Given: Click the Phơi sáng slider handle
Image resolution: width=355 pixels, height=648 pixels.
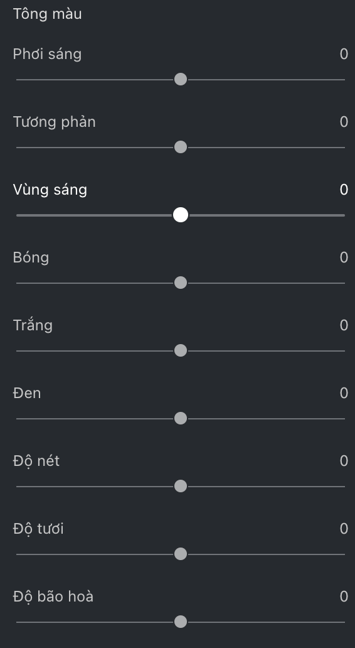Looking at the screenshot, I should [x=181, y=79].
